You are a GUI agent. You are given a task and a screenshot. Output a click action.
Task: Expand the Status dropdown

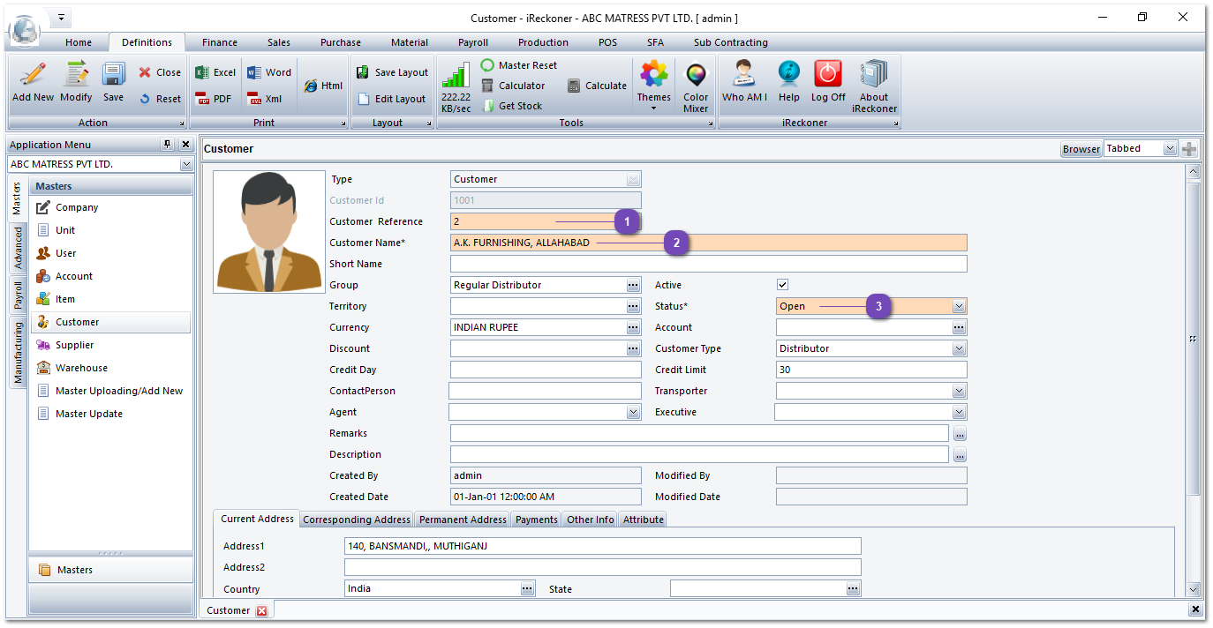tap(959, 306)
